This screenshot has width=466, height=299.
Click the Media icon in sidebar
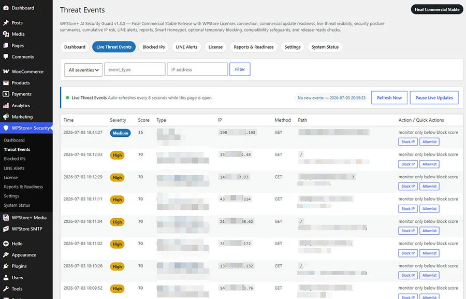point(6,34)
